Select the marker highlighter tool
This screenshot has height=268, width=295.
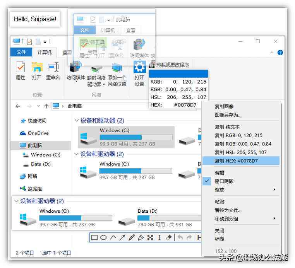(141, 237)
